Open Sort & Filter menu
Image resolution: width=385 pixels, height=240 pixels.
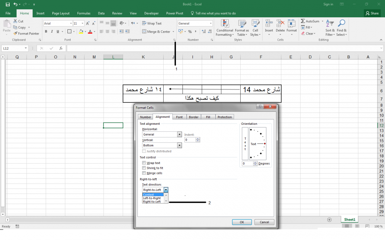(330, 28)
